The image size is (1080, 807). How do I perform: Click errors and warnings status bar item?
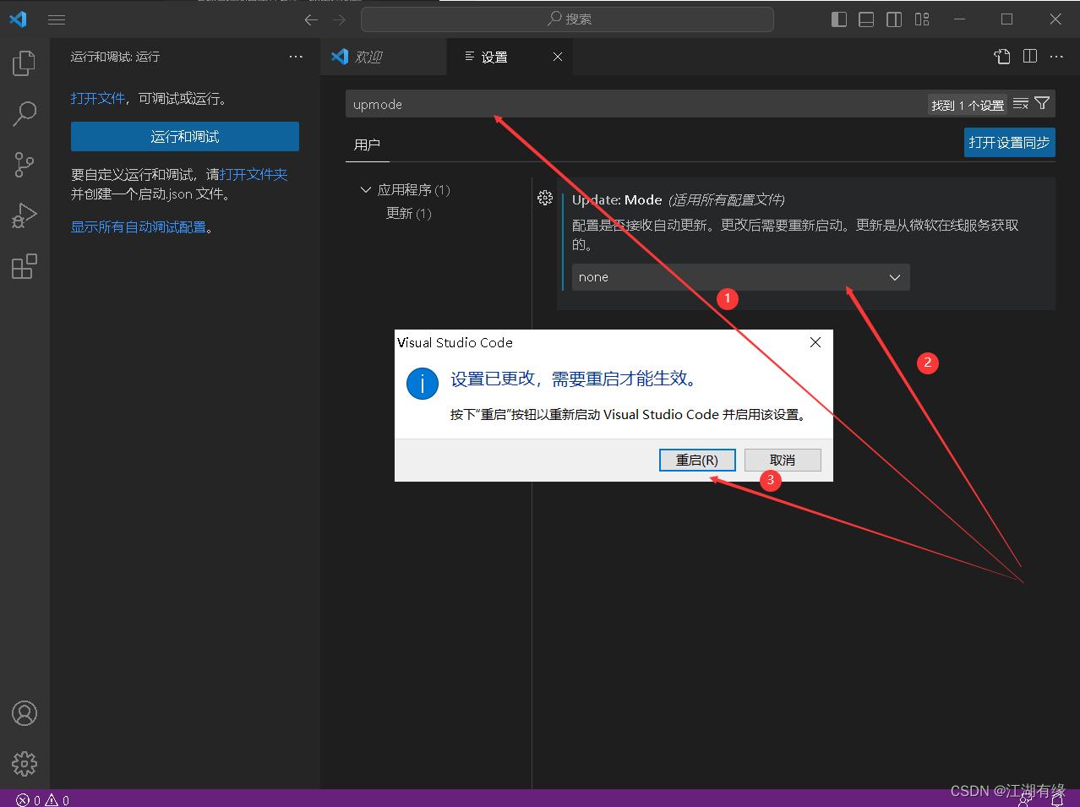43,799
